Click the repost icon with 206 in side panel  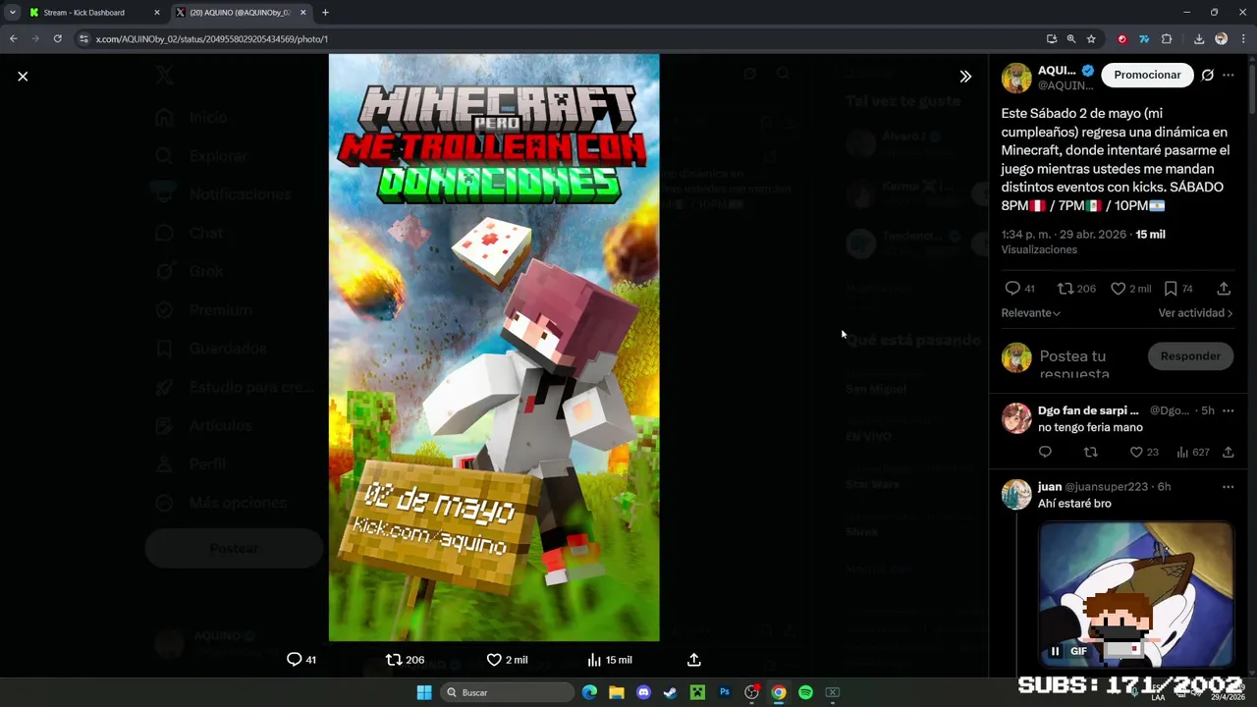1065,289
